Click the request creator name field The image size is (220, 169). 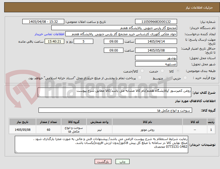point(121,34)
